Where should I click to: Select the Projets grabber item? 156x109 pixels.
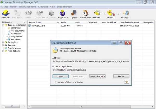click(x=15, y=48)
